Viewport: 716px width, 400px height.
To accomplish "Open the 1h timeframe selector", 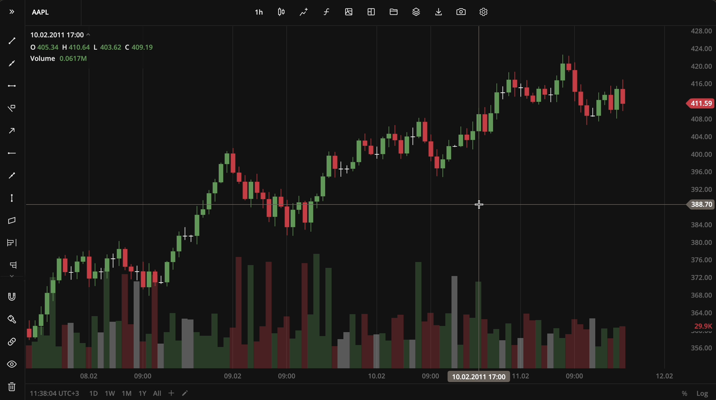I will [x=259, y=12].
